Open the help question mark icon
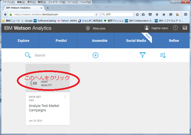Viewport: 191px width, 135px height. (175, 28)
